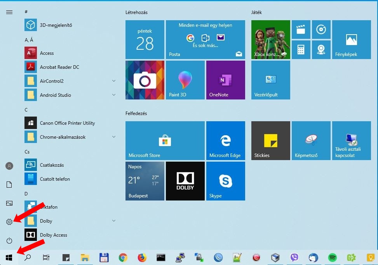Start Képmetsző from its tile

pyautogui.click(x=311, y=140)
